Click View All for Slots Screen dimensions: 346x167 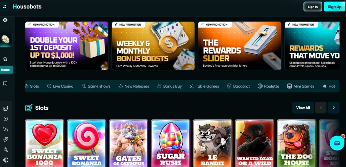click(303, 108)
